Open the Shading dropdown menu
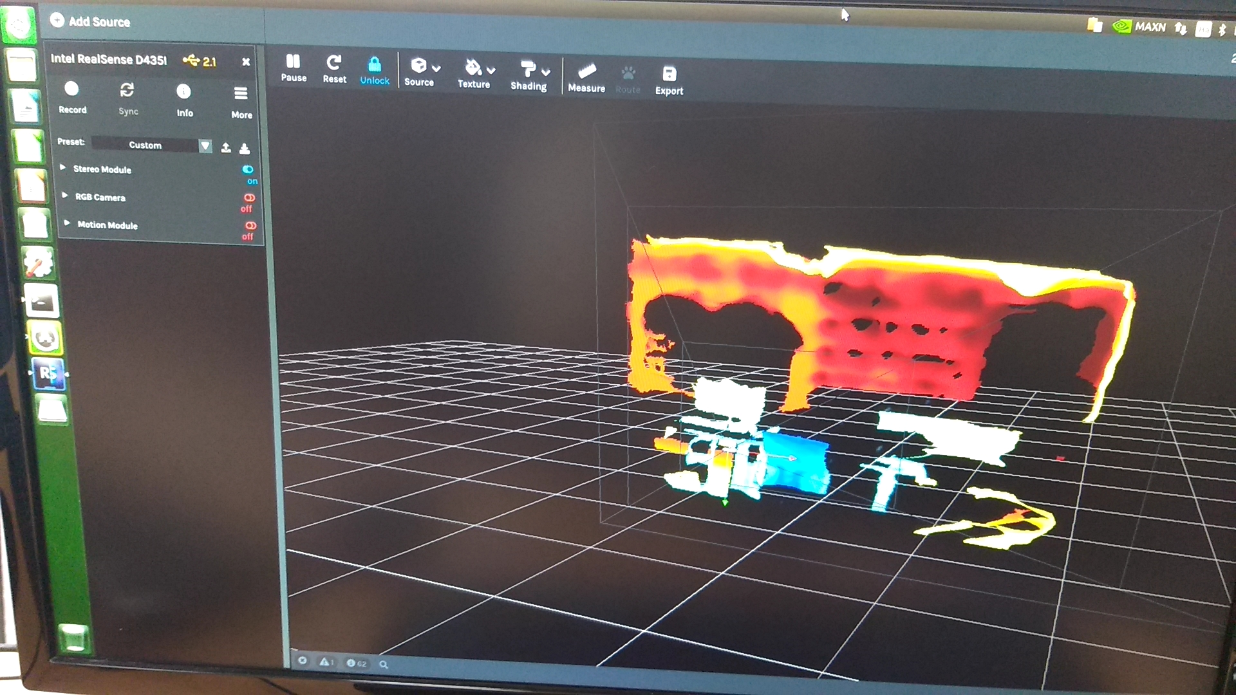 click(534, 71)
